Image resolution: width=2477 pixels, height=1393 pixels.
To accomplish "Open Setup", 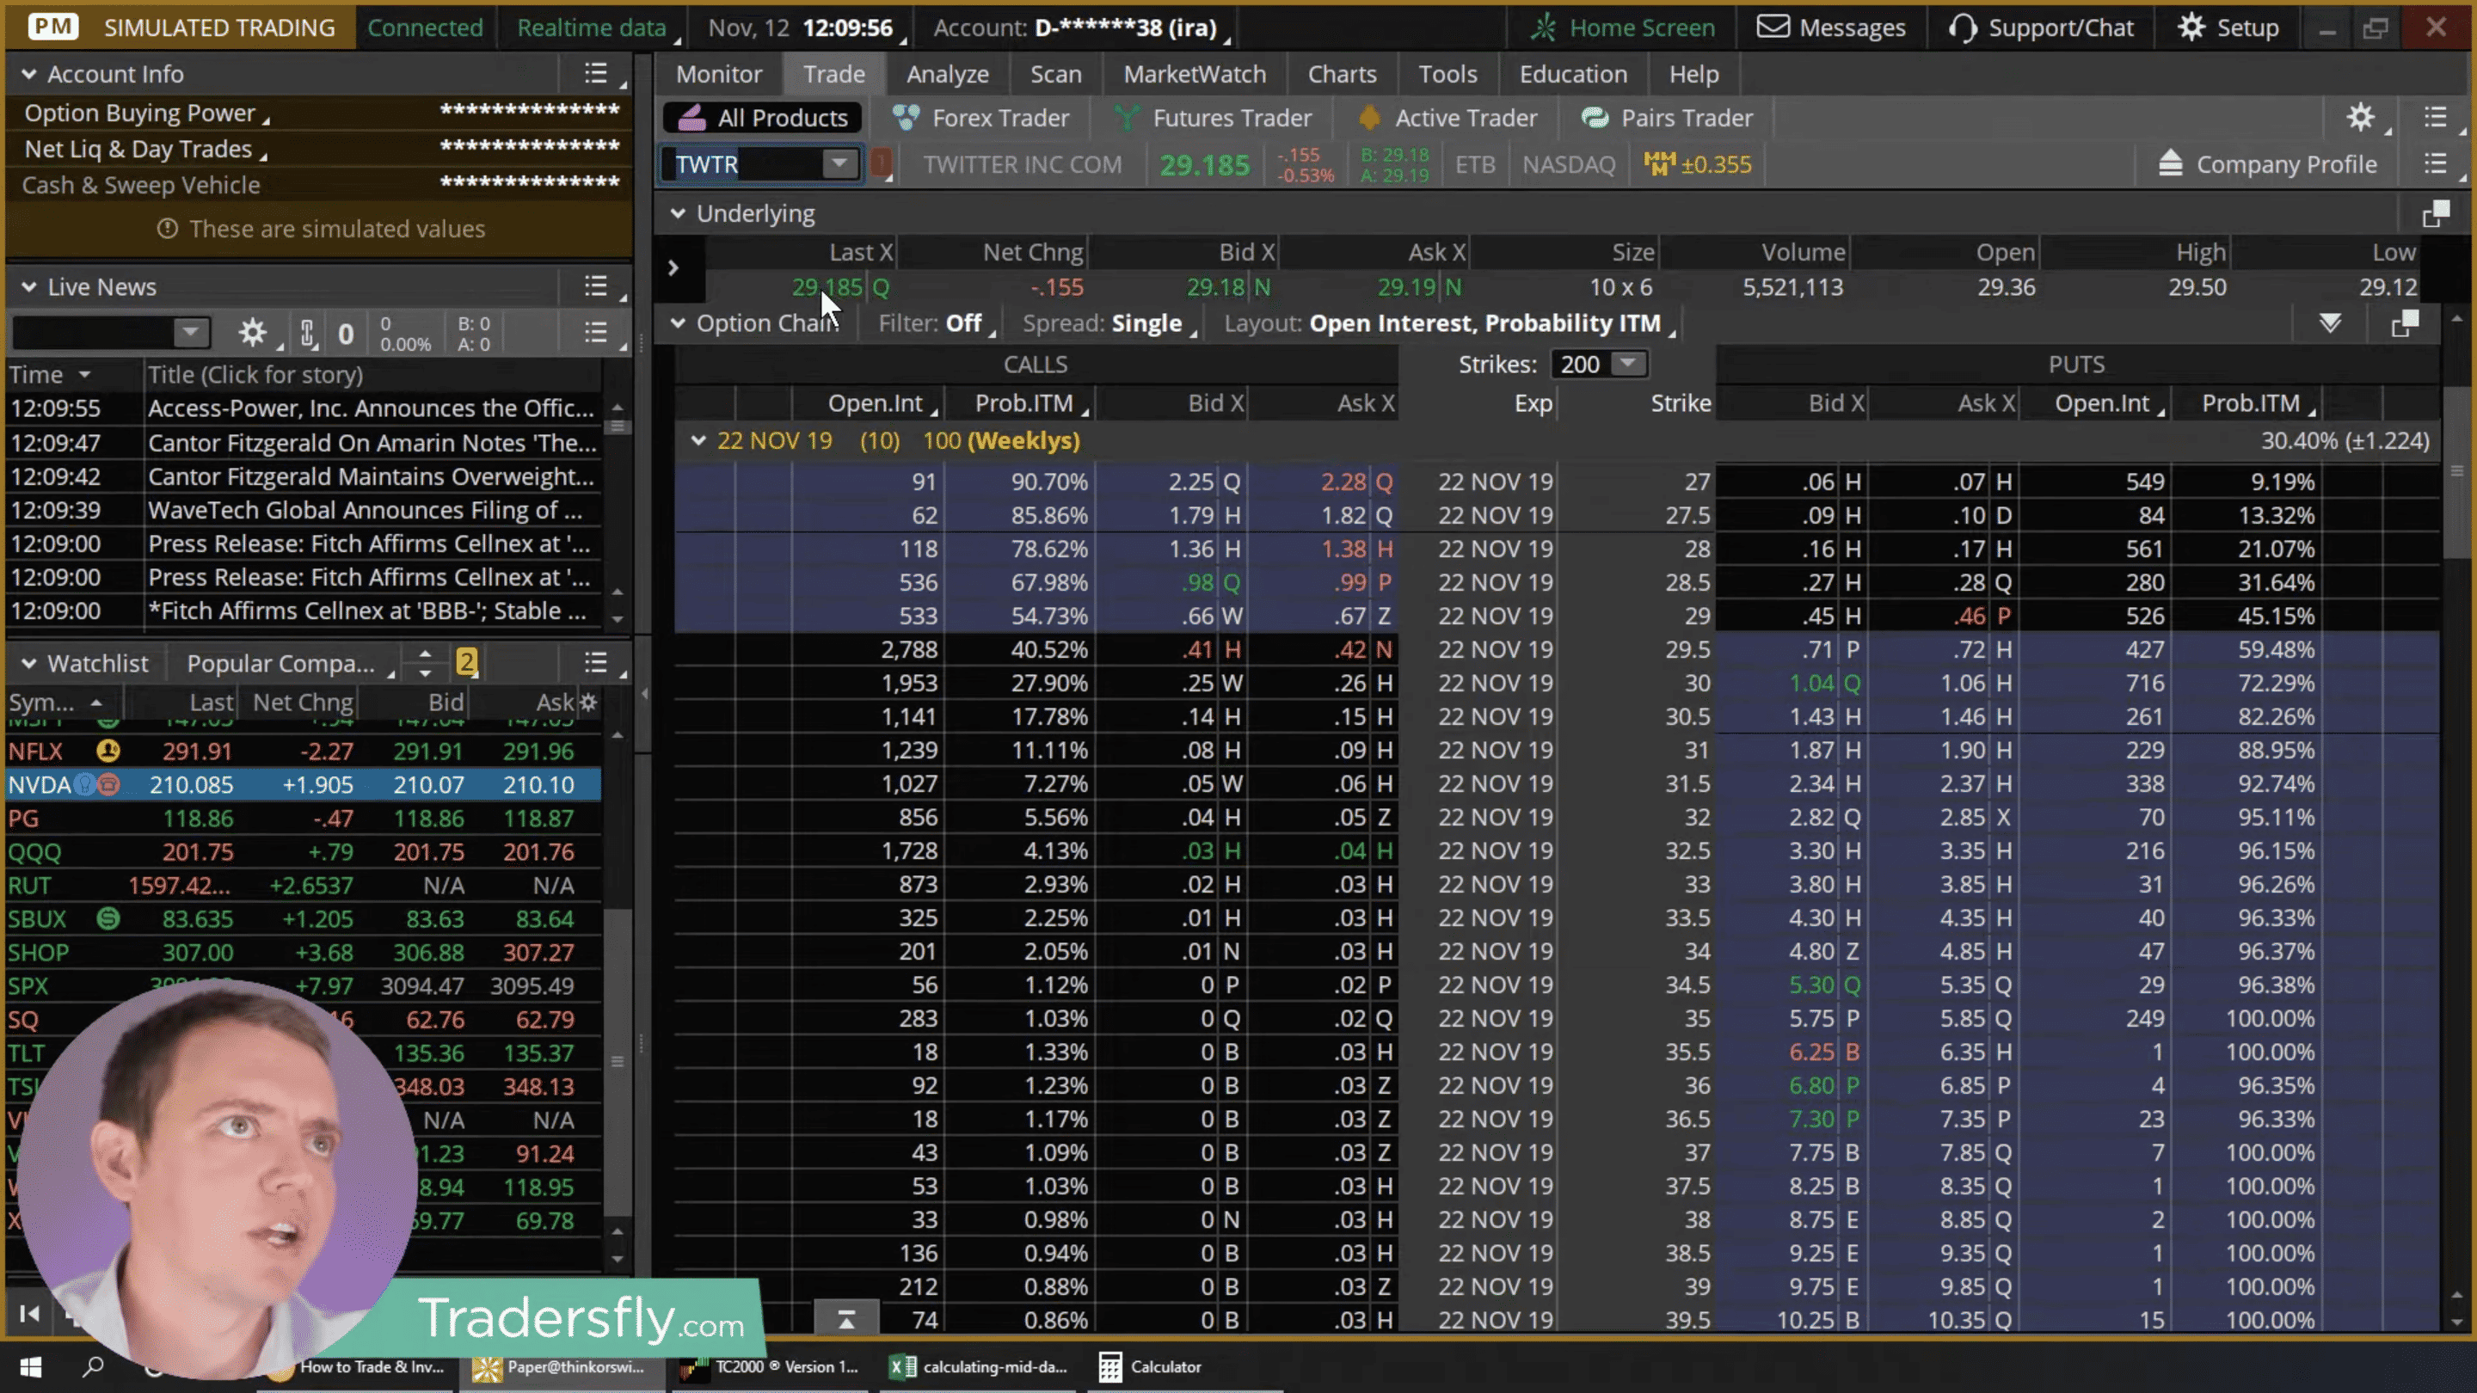I will click(2228, 28).
